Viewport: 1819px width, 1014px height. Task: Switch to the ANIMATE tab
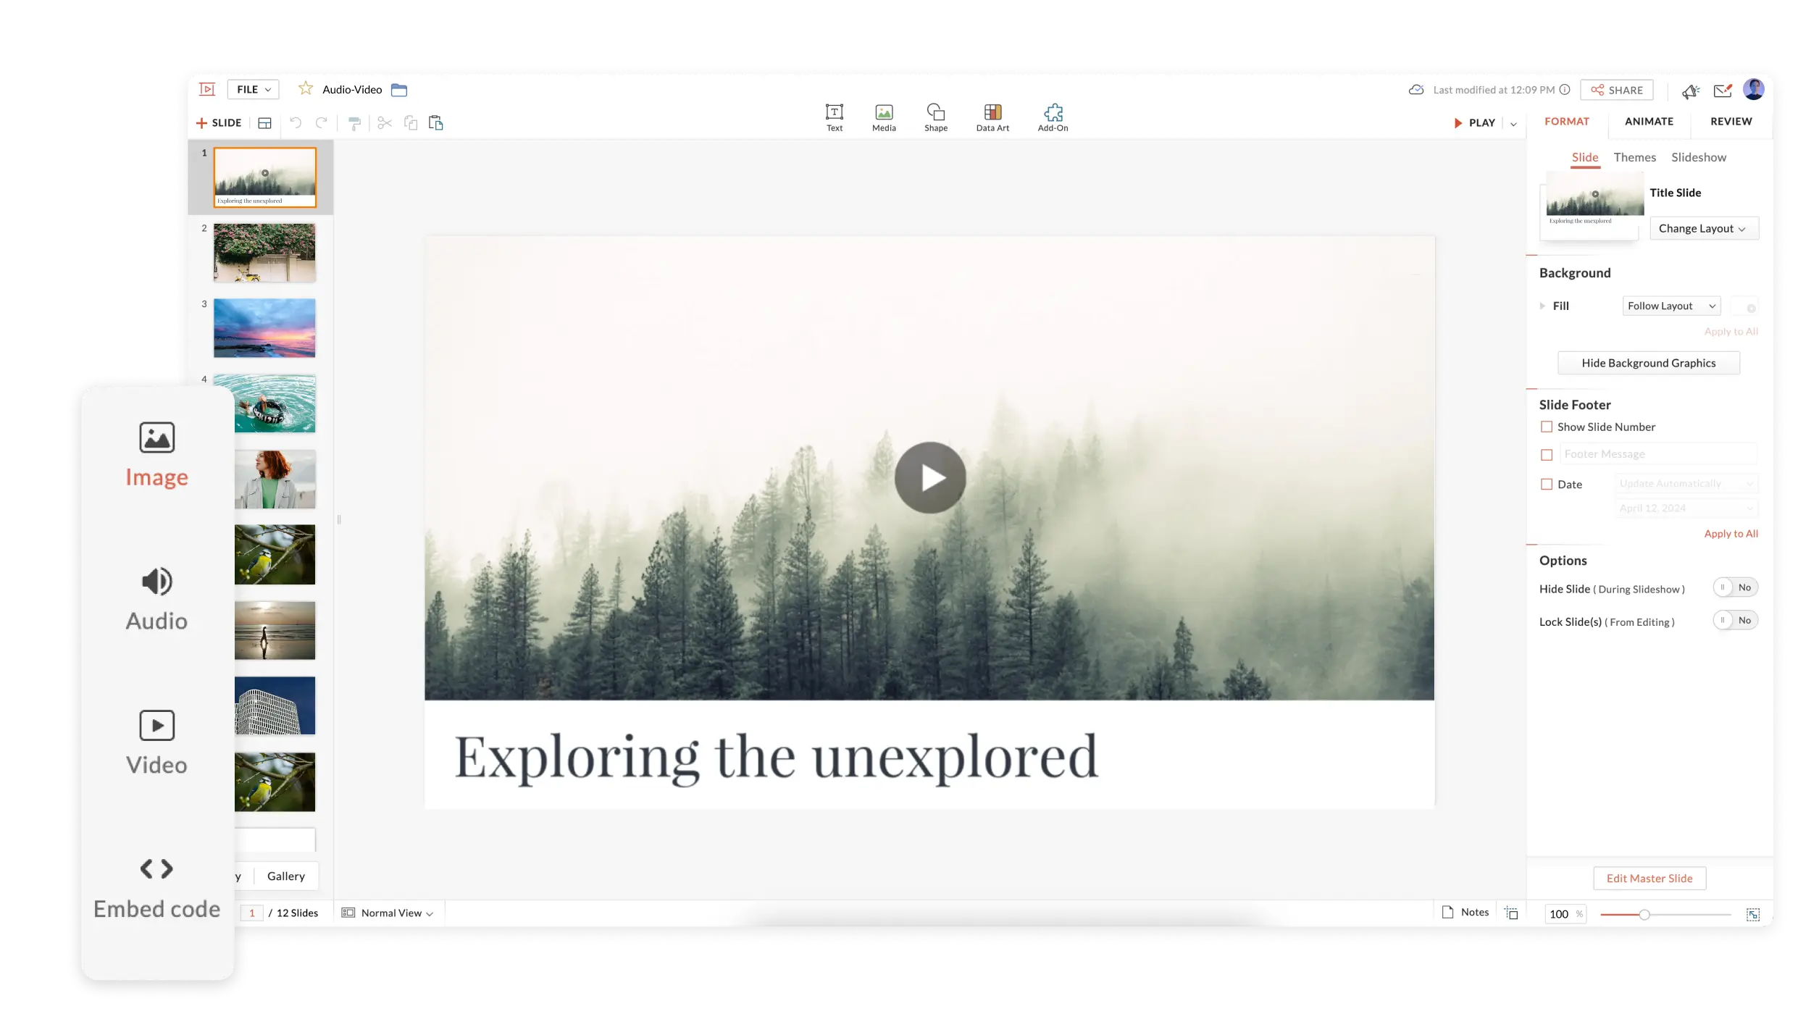(1649, 122)
